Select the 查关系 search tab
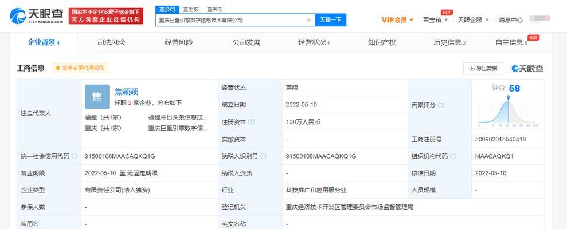 point(215,9)
